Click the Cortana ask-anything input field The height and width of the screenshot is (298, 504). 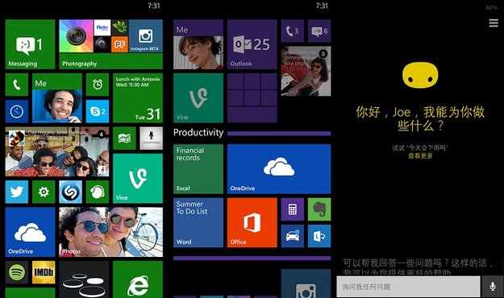click(408, 287)
